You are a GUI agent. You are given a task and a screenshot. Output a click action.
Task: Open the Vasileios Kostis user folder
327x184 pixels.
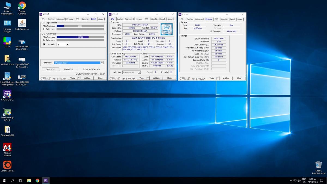(x=7, y=60)
